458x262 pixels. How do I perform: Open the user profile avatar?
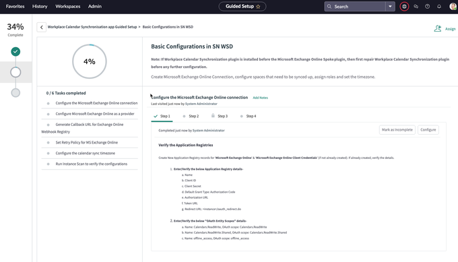(453, 7)
